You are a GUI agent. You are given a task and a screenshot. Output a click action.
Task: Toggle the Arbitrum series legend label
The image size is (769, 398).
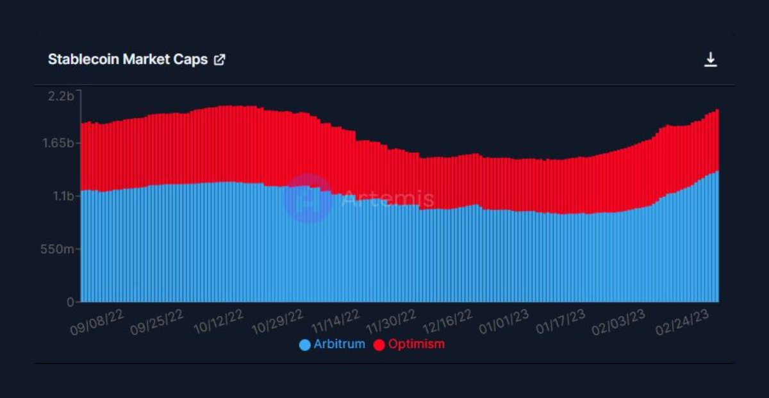(339, 344)
